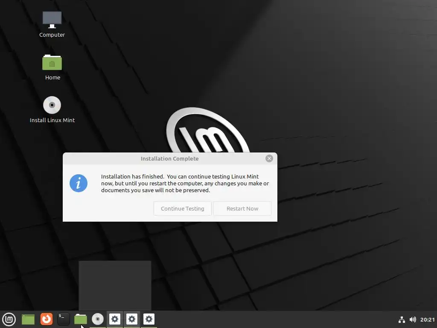Click the blue info icon in dialog
Image resolution: width=437 pixels, height=328 pixels.
(79, 183)
